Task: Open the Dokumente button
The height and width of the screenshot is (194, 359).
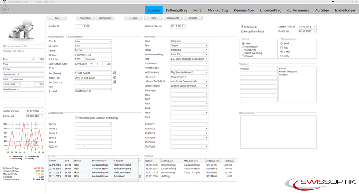Action: pos(173,18)
